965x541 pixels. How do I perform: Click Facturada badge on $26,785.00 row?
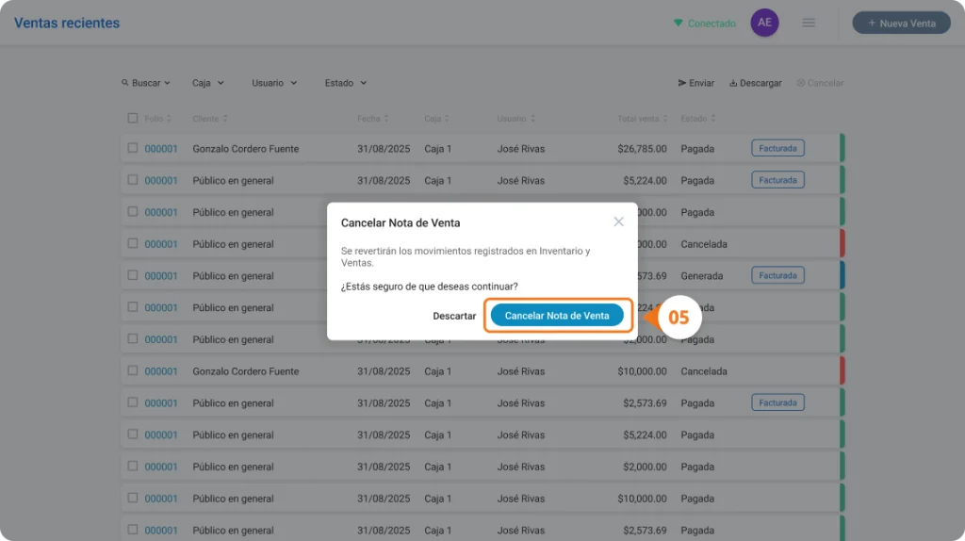(777, 148)
